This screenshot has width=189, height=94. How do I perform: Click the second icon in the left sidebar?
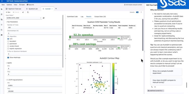coord(2,14)
